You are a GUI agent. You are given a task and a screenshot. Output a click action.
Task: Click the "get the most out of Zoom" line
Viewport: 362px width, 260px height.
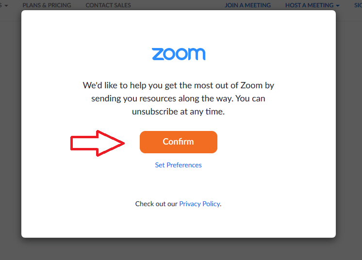[x=178, y=85]
